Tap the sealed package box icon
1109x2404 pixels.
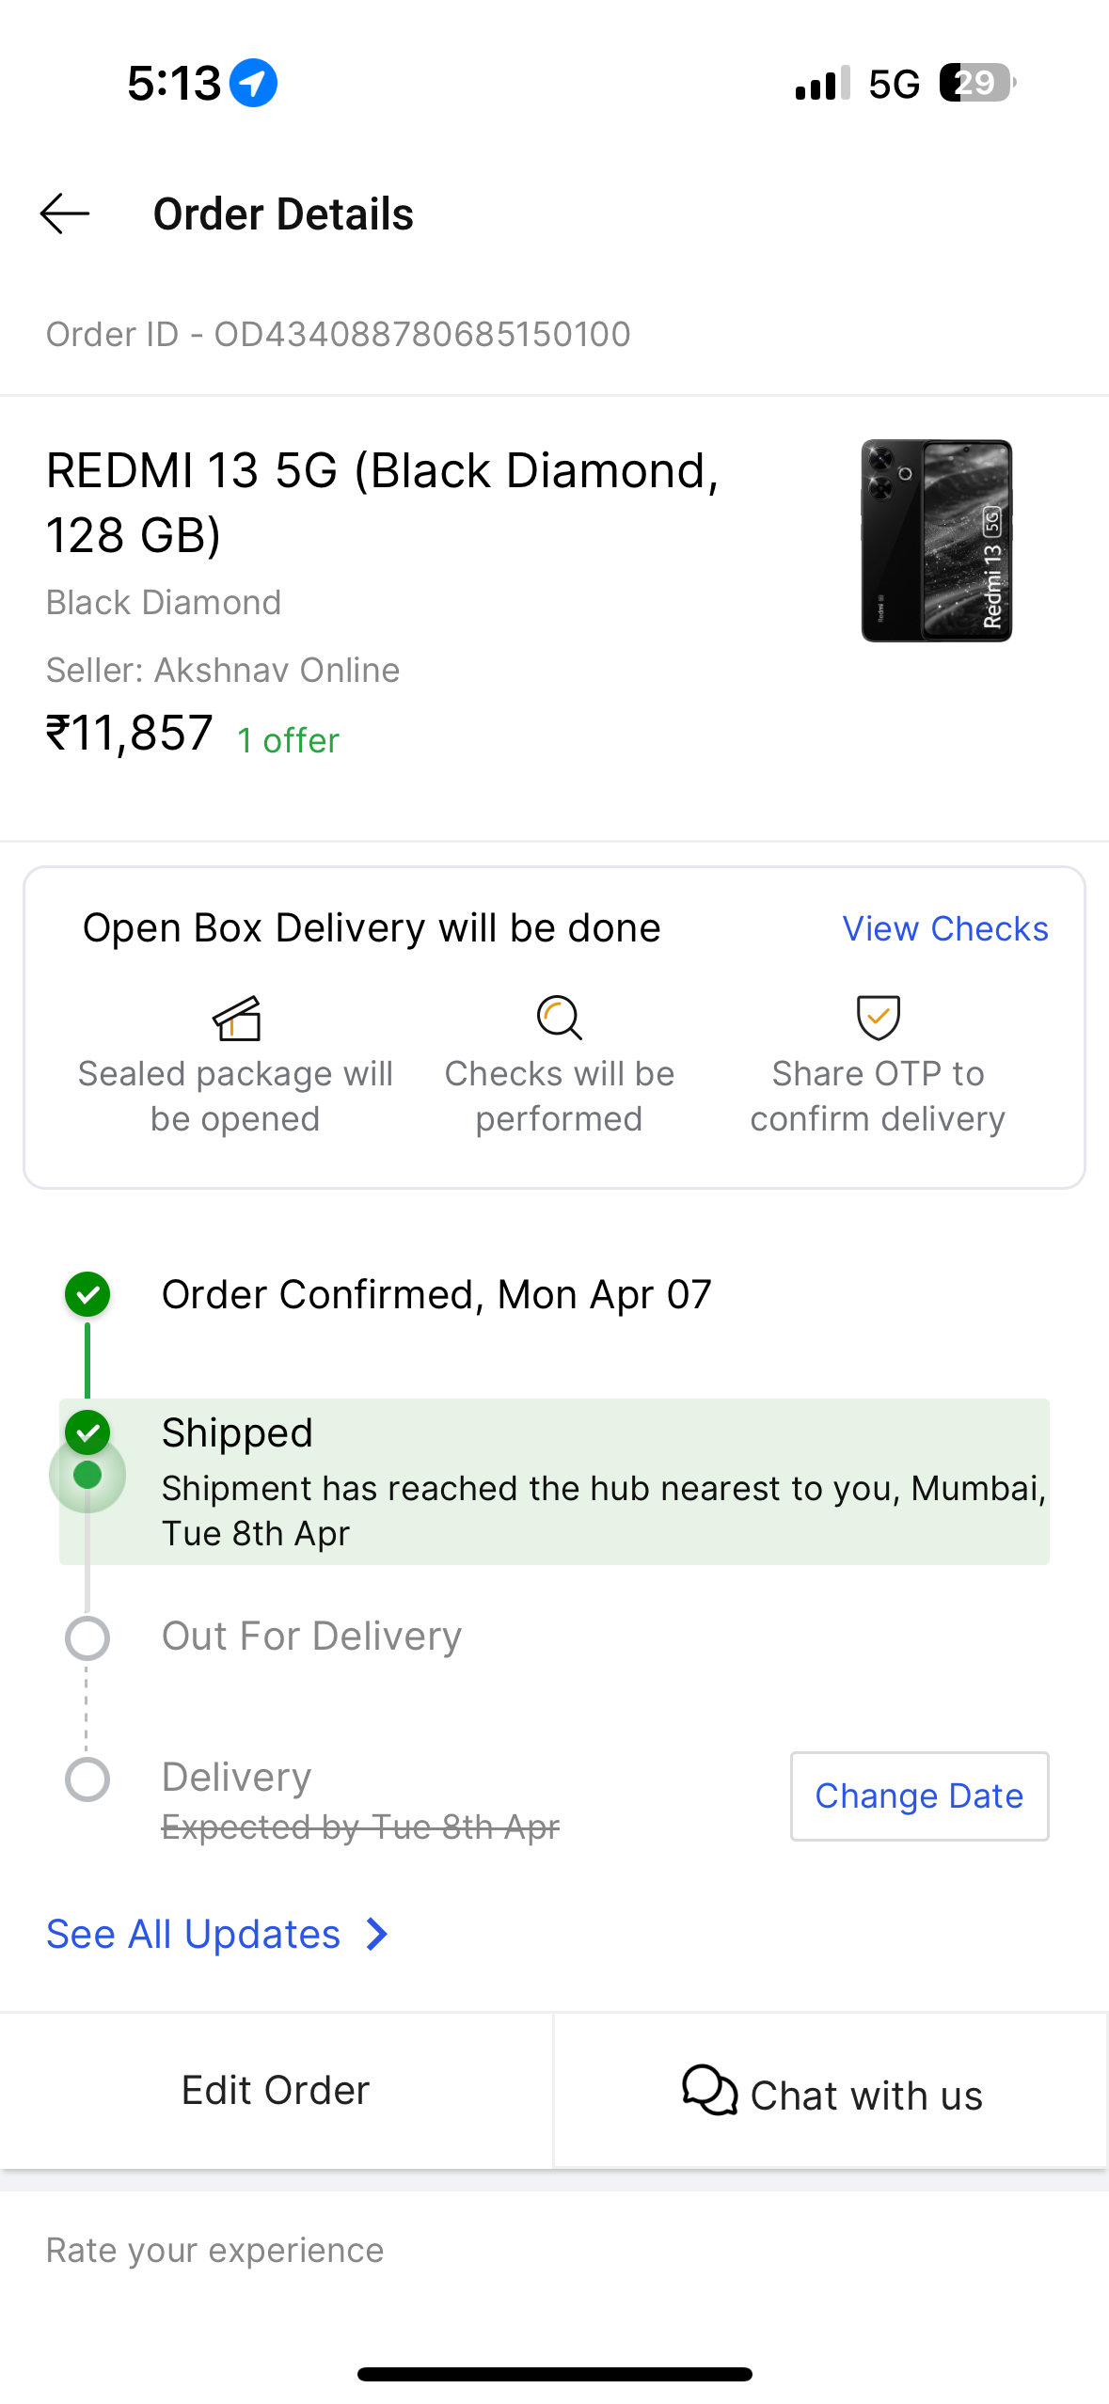[x=236, y=1018]
